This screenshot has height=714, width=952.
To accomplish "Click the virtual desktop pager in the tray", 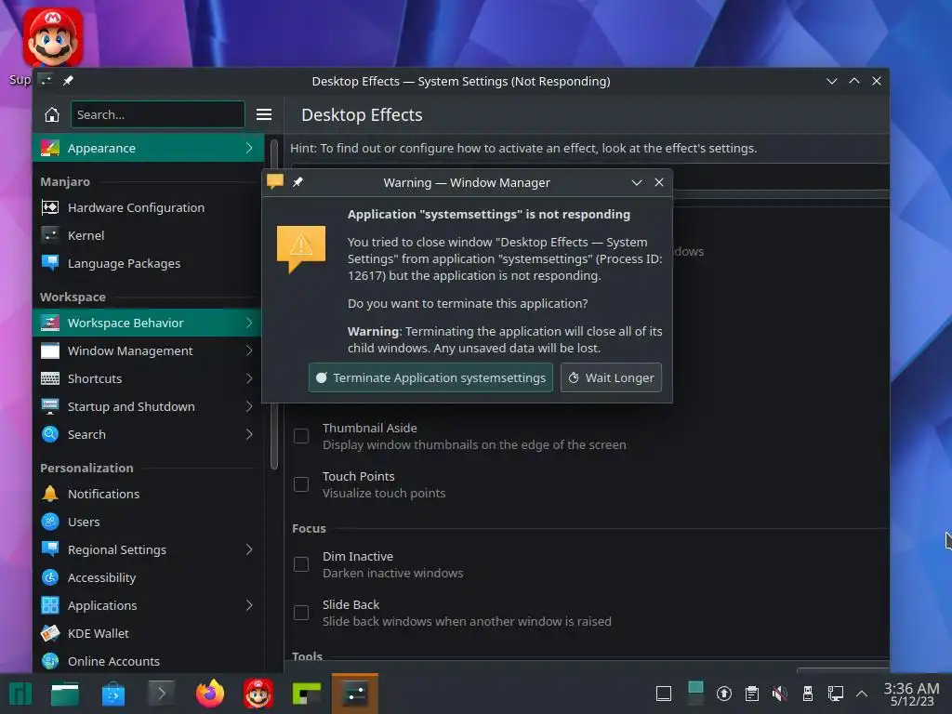I will pyautogui.click(x=695, y=694).
